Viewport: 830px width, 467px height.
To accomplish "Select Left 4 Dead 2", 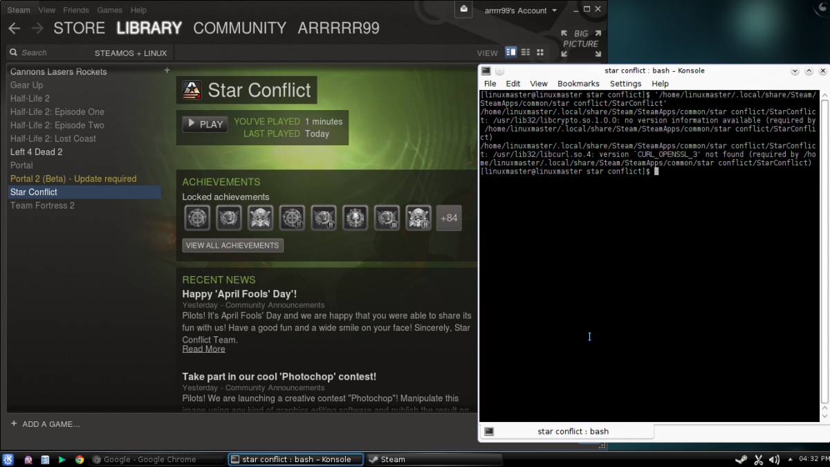I will pyautogui.click(x=36, y=152).
